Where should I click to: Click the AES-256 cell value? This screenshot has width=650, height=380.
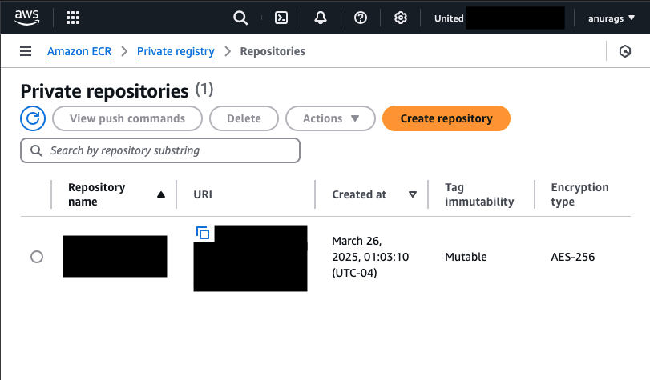pyautogui.click(x=572, y=257)
